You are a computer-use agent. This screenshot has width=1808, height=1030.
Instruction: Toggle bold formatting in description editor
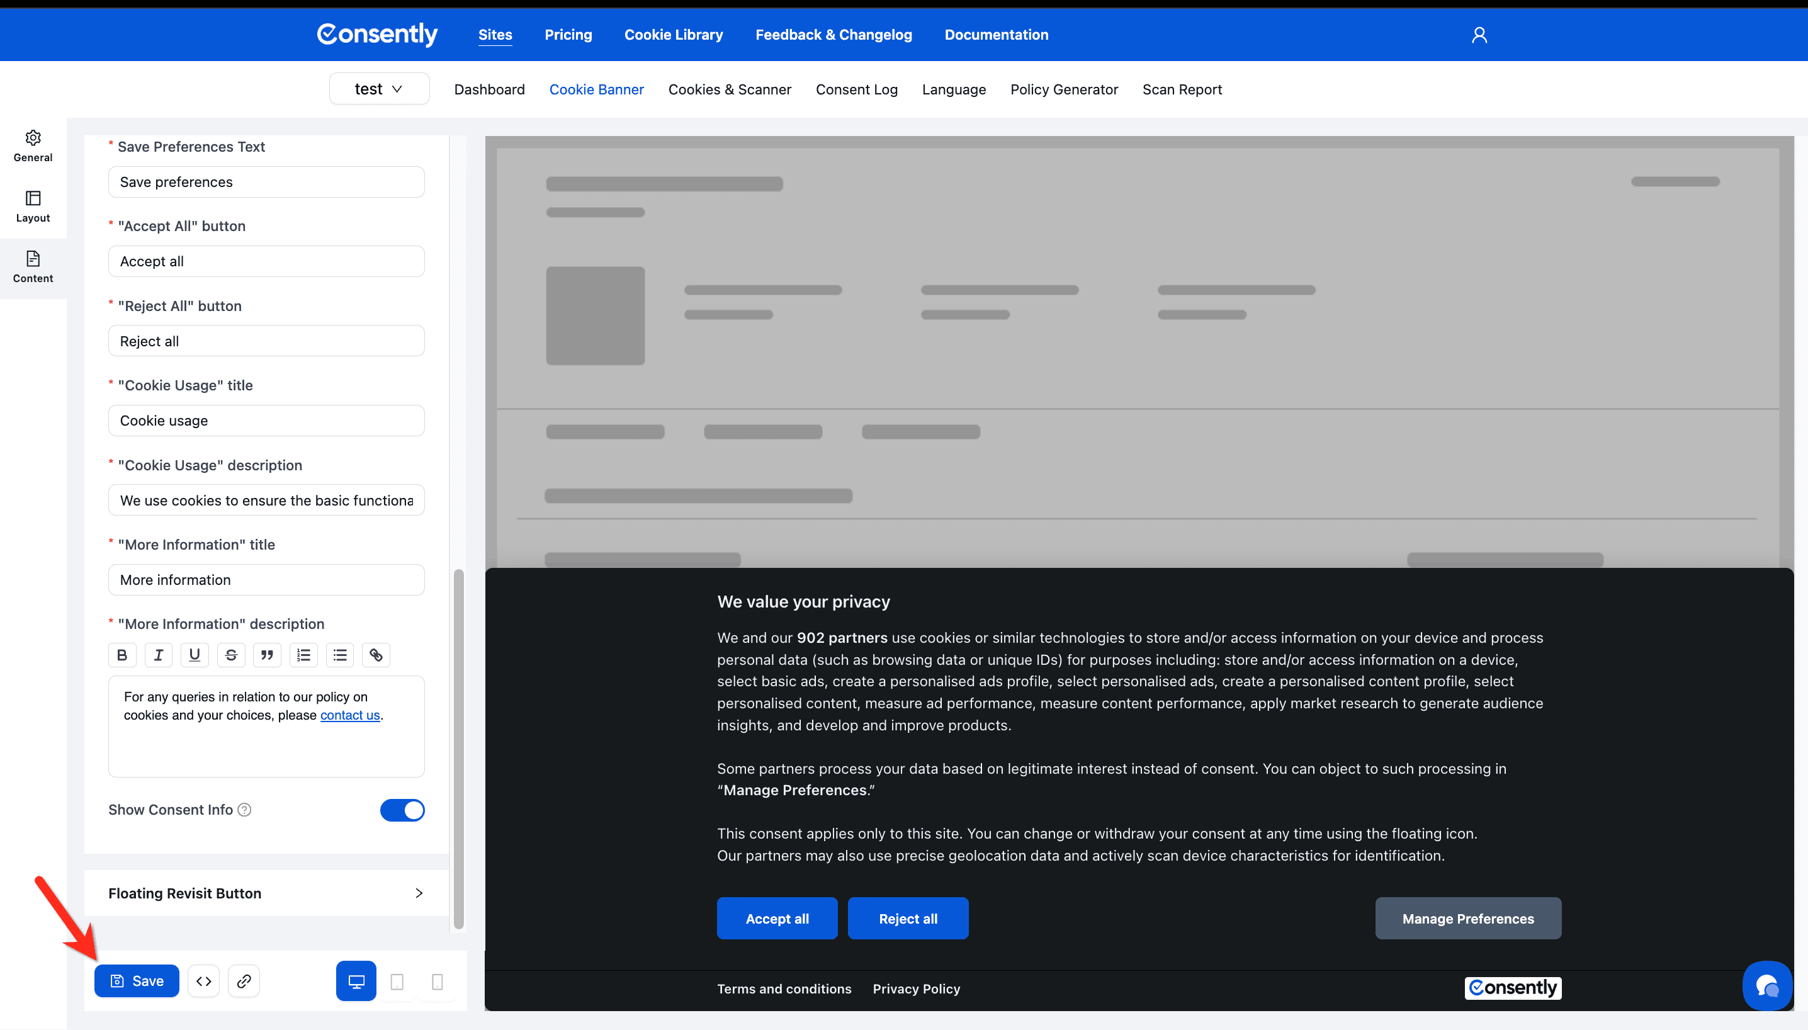tap(121, 654)
